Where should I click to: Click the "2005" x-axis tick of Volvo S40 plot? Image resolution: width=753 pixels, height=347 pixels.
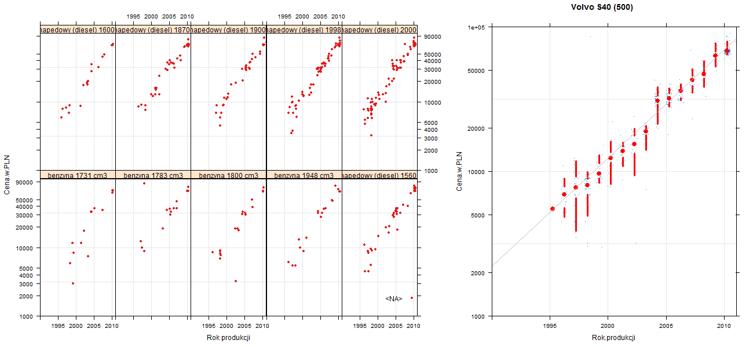tap(666, 326)
